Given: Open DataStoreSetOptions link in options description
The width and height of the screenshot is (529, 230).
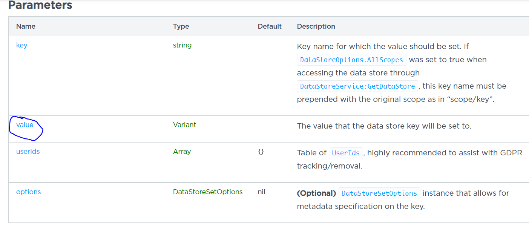Looking at the screenshot, I should click(379, 193).
